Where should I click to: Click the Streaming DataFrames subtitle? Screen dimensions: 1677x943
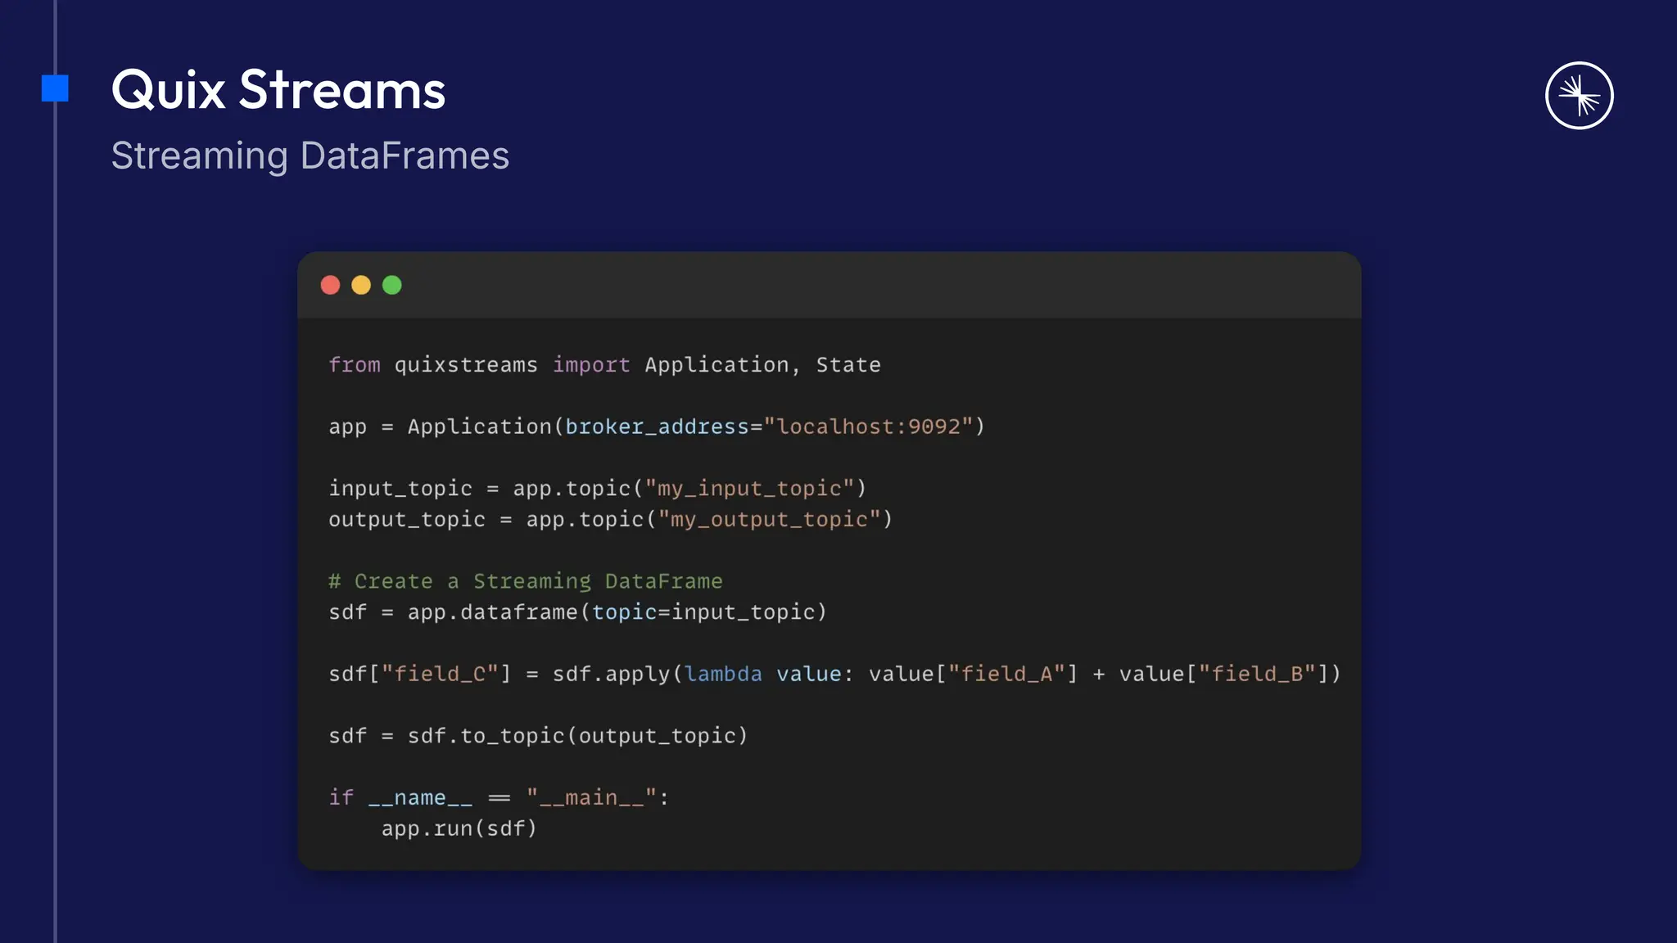click(310, 156)
